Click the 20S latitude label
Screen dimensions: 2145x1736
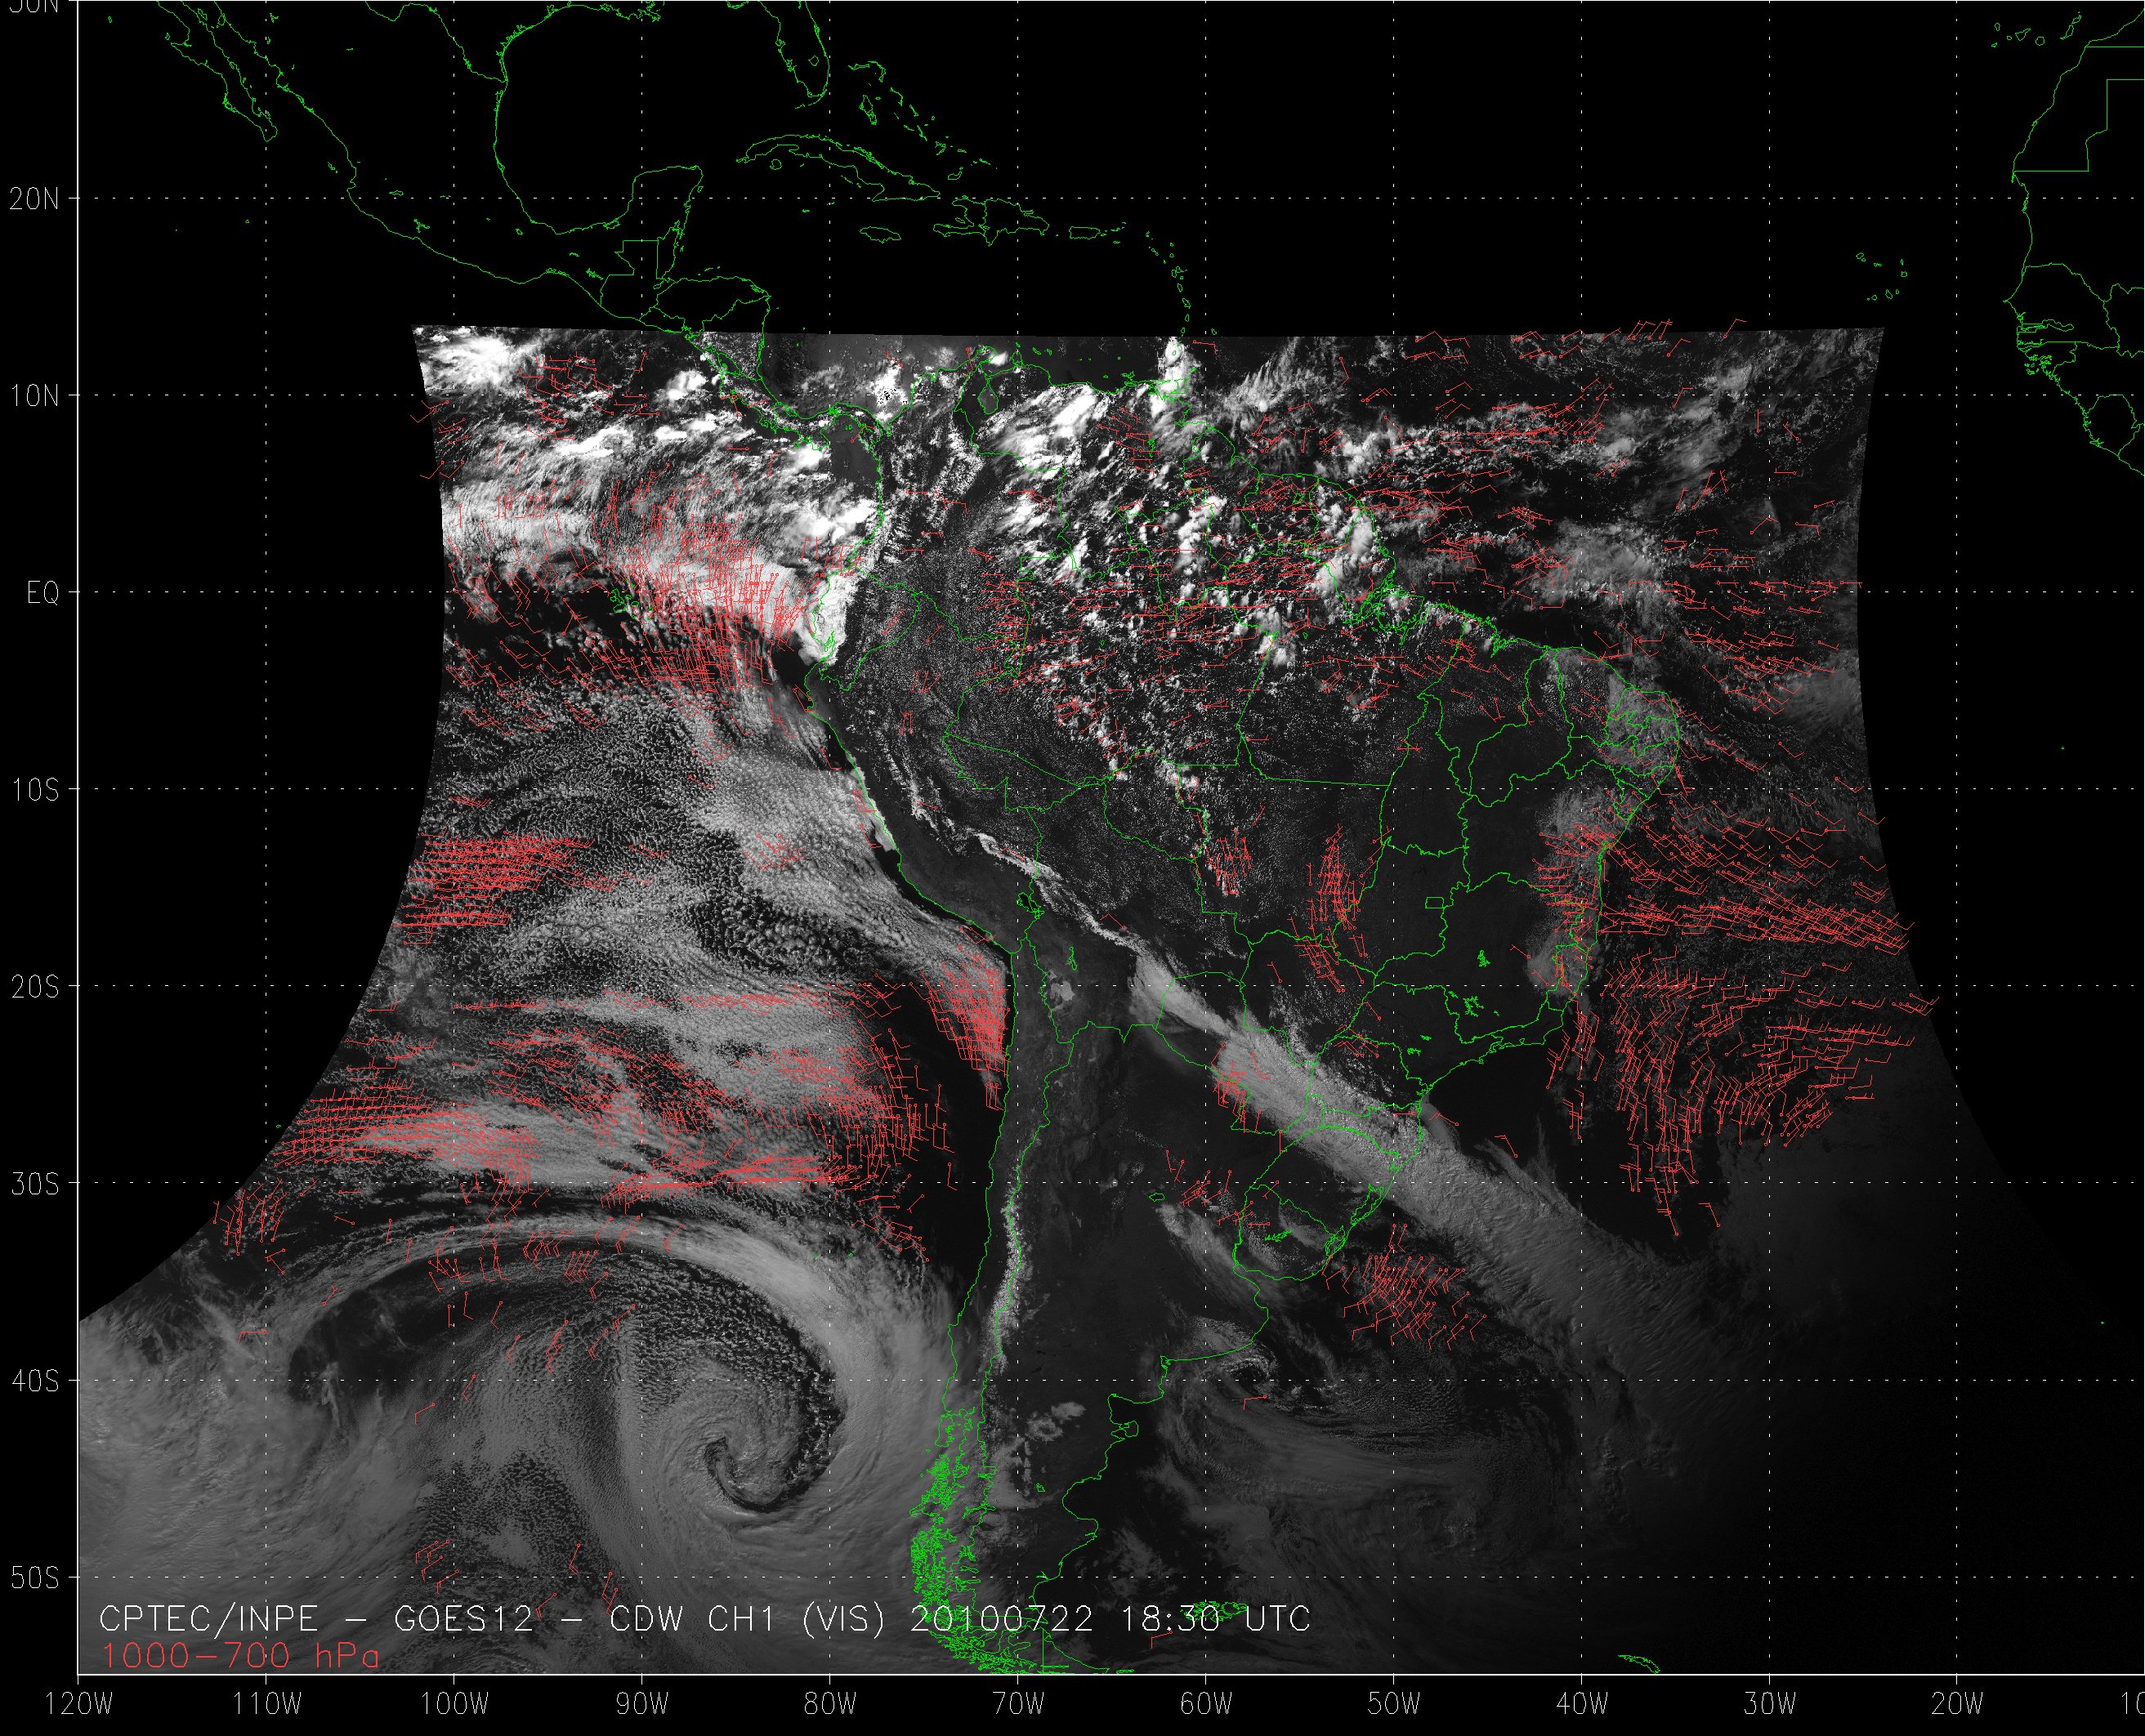34,987
